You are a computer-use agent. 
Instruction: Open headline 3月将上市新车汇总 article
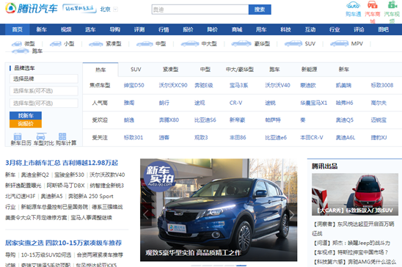(x=62, y=163)
